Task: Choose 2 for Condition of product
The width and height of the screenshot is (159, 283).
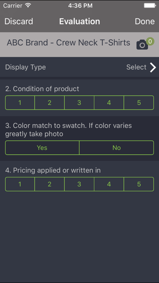Action: [x=49, y=102]
